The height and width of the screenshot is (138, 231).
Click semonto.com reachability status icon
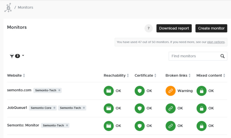pos(109,91)
